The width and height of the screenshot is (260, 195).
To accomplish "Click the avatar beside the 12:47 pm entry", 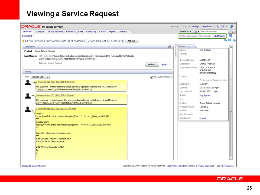I will click(28, 109).
